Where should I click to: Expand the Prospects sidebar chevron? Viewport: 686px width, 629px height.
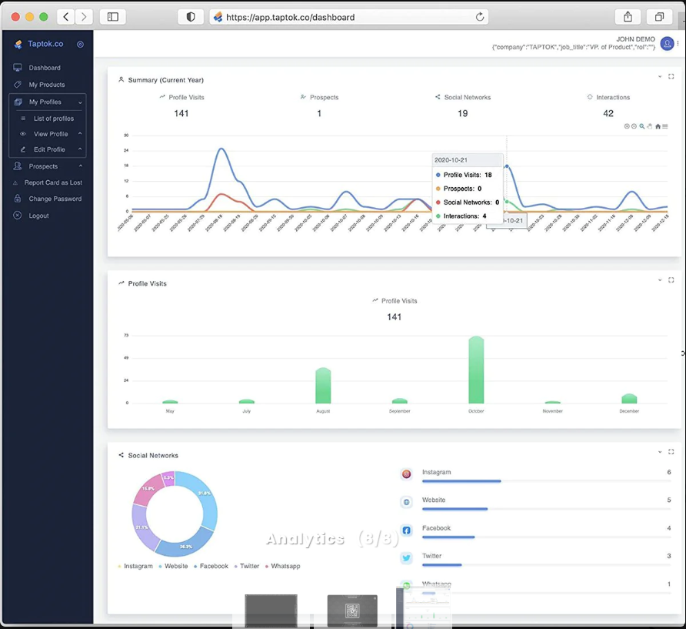(x=81, y=166)
